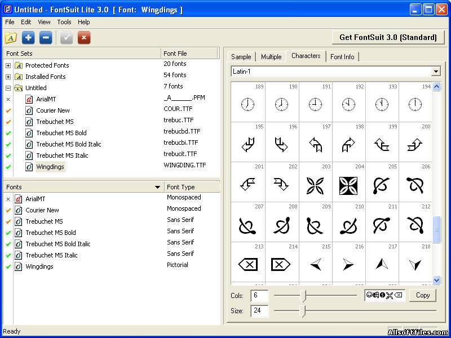The width and height of the screenshot is (451, 338).
Task: Click the WINGDING.TTF file name
Action: click(x=185, y=165)
